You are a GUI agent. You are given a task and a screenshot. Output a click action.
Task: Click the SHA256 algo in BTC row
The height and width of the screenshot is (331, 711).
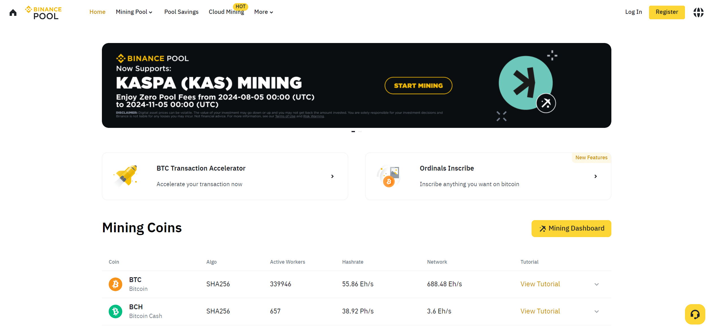218,284
